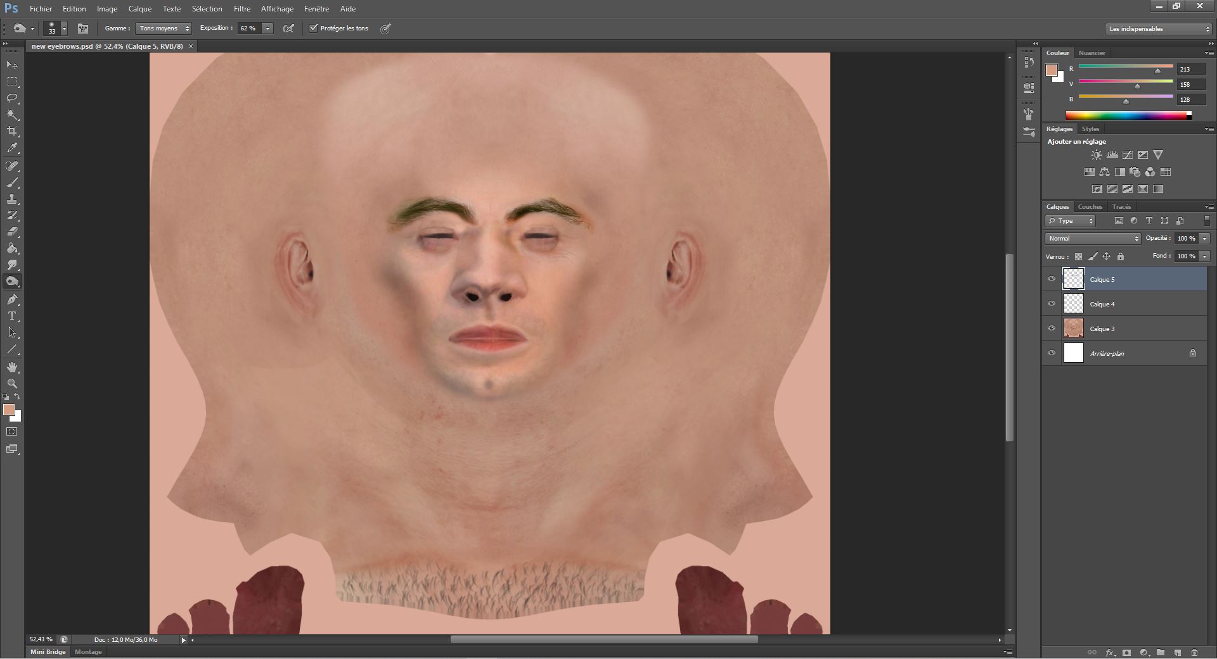Pick a color from the spectrum ramp
The height and width of the screenshot is (659, 1217).
[x=1128, y=115]
